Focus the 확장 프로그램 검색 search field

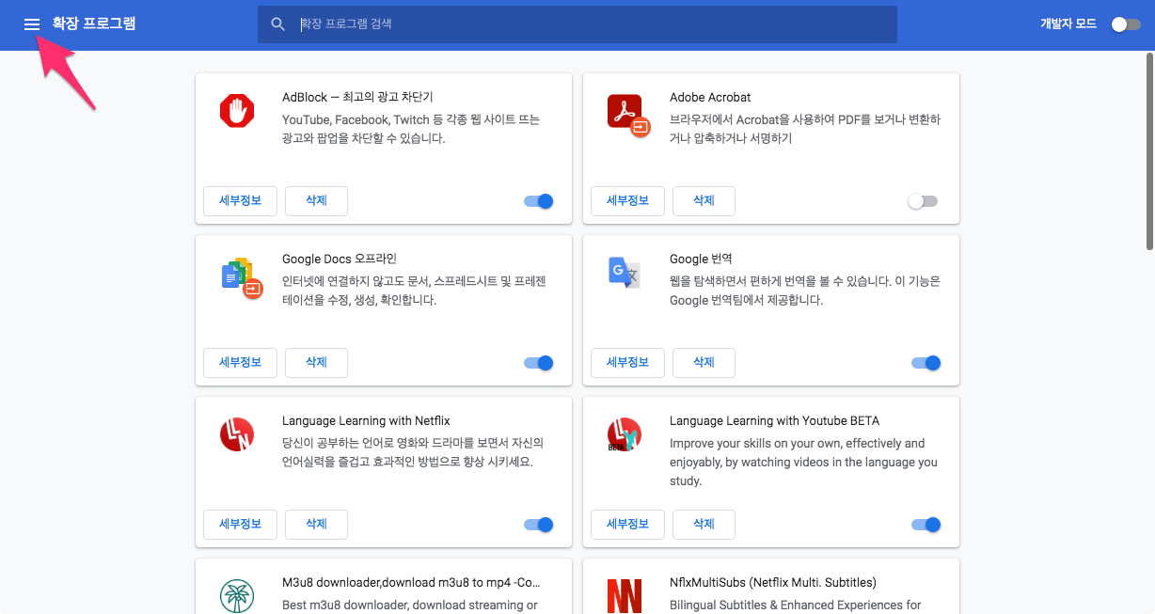pyautogui.click(x=577, y=24)
